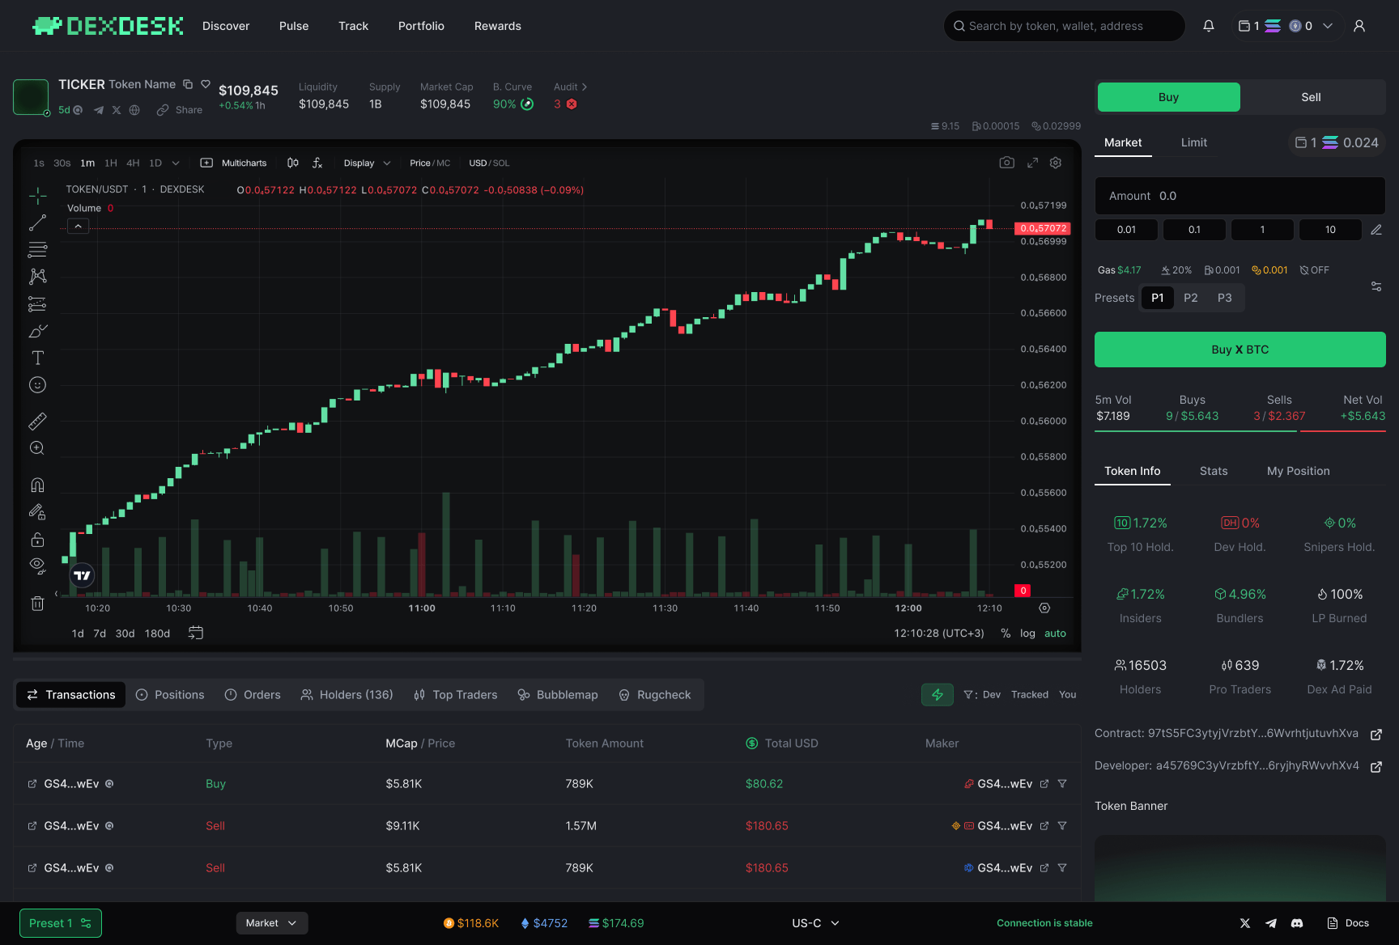Open the Docs link
Image resolution: width=1399 pixels, height=945 pixels.
(1348, 923)
